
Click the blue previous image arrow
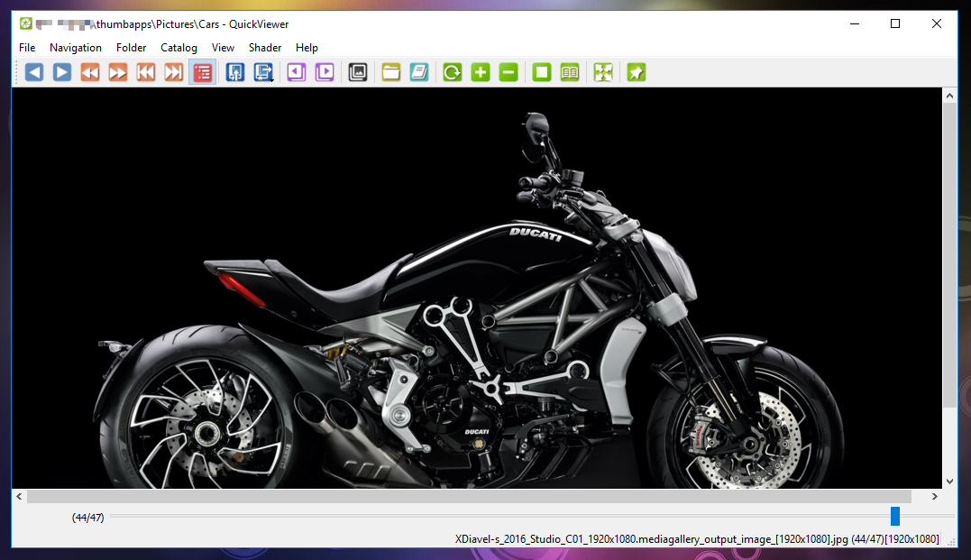34,72
